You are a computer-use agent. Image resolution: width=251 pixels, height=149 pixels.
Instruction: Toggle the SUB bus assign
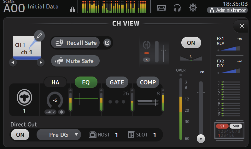236,126
